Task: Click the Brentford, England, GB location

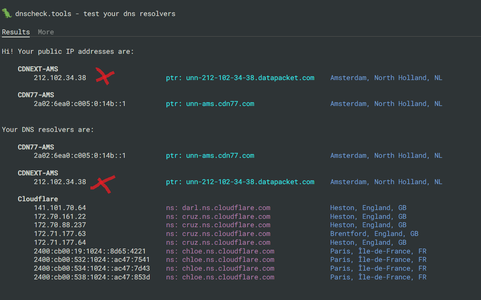Action: tap(374, 234)
